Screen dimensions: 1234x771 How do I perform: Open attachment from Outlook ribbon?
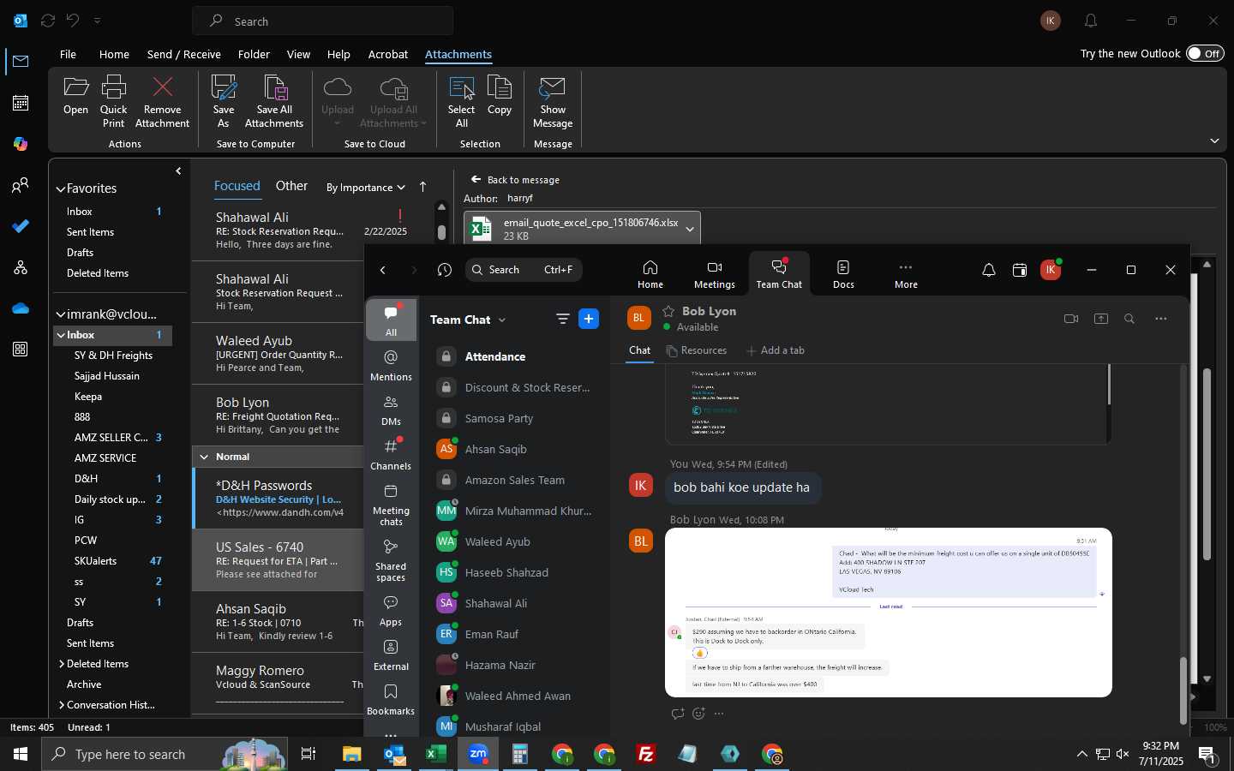[75, 95]
